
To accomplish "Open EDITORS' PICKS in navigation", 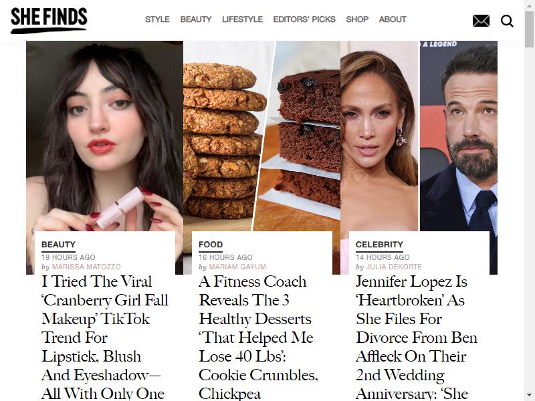I will tap(304, 19).
